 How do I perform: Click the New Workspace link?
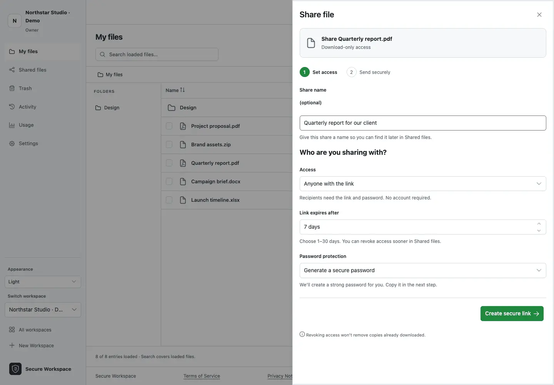pos(36,346)
